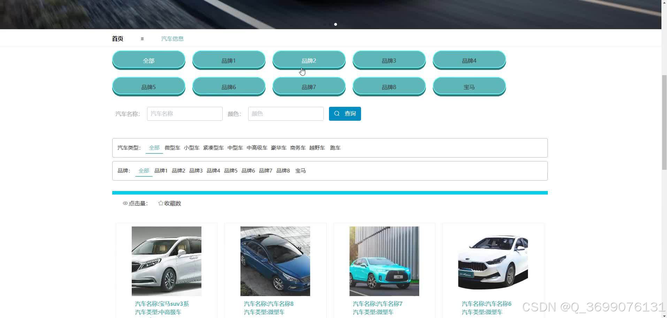Click the eye icon beside 点击量
Screen dimensions: 667x318
point(125,203)
